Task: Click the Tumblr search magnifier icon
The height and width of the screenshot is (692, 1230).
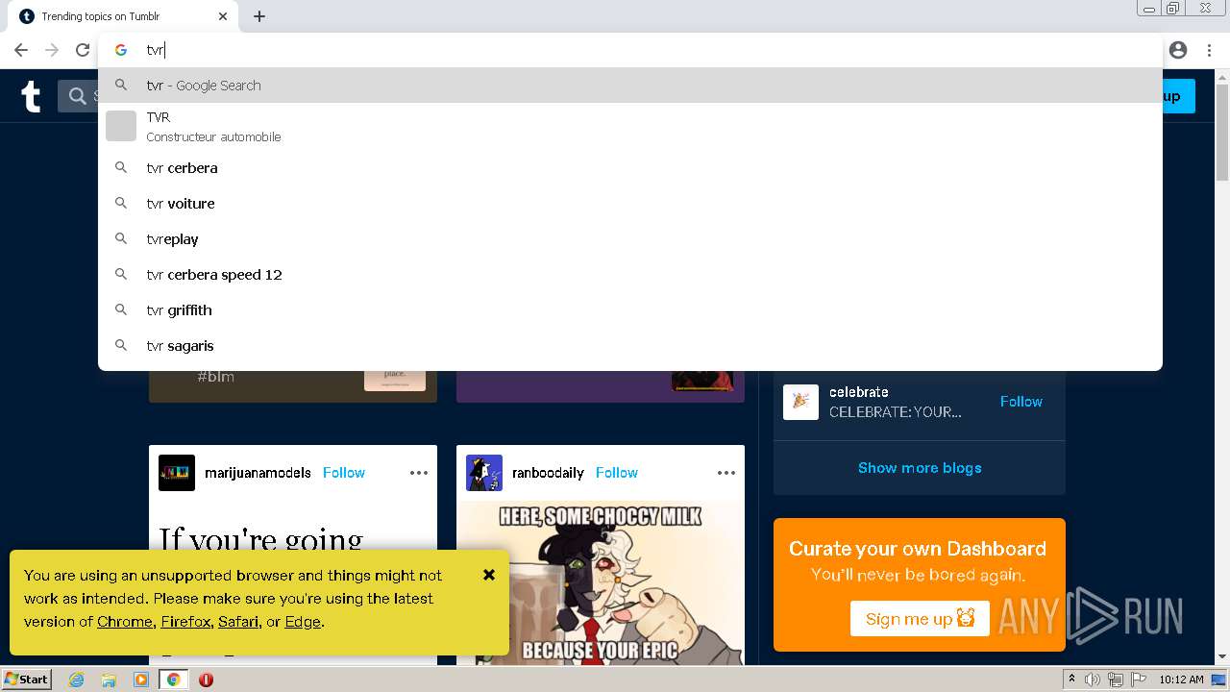Action: [78, 96]
